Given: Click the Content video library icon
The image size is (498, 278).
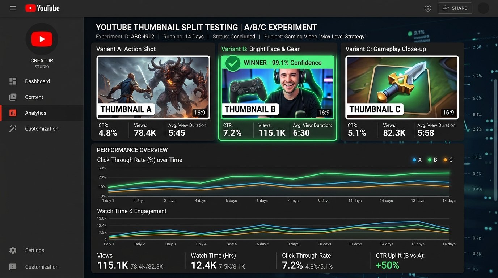Looking at the screenshot, I should click(13, 97).
